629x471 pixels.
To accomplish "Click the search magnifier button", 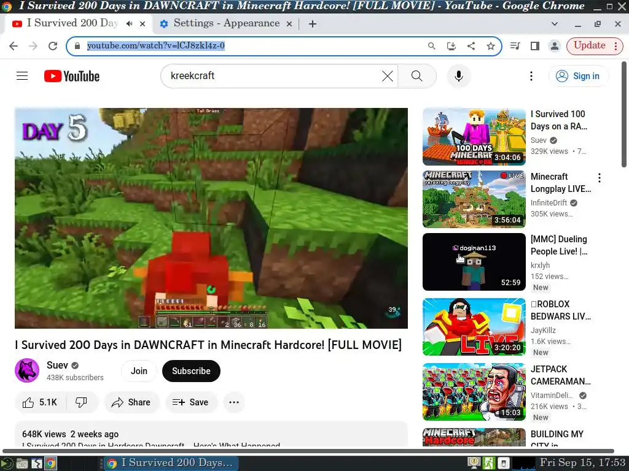I will click(417, 75).
